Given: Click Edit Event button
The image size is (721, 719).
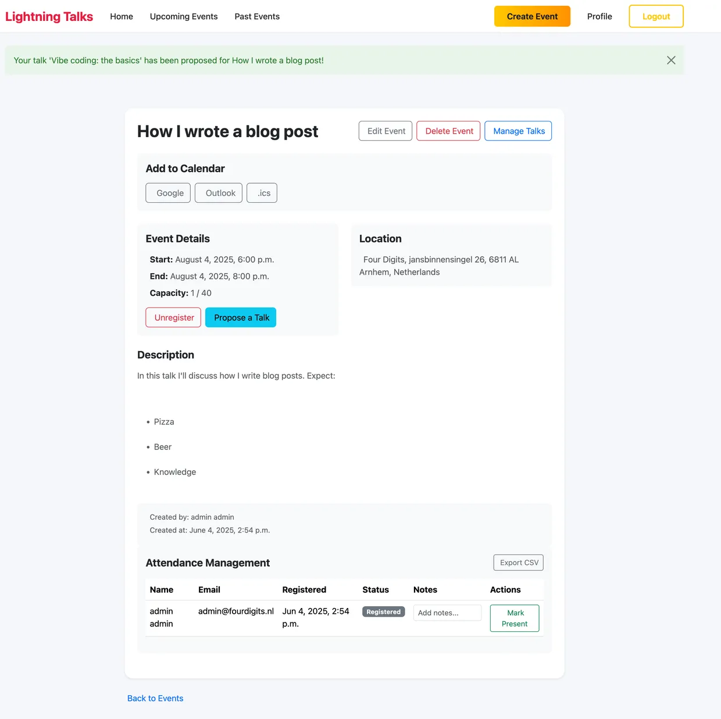Looking at the screenshot, I should tap(386, 131).
